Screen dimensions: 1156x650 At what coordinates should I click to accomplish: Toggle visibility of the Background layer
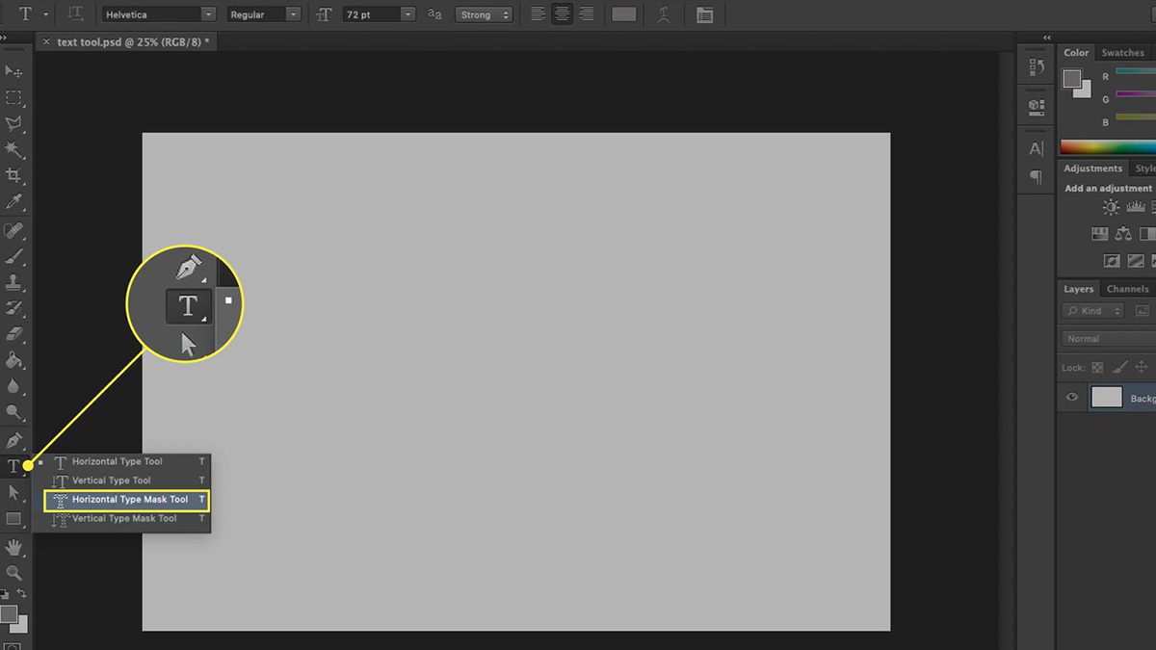coord(1071,398)
